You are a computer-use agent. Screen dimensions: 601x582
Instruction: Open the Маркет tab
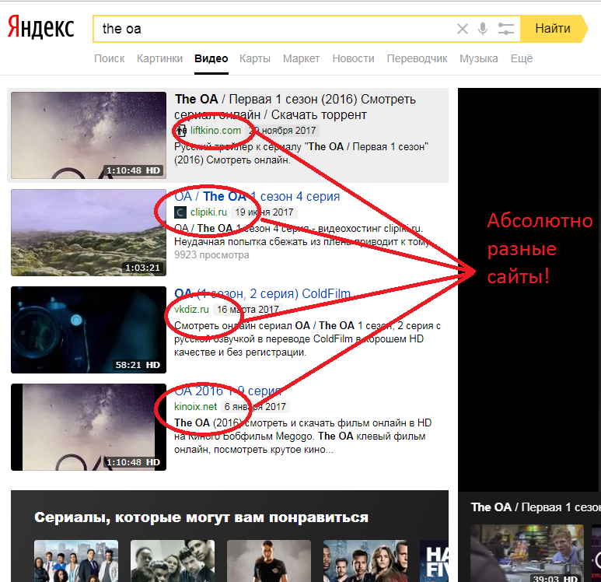301,58
